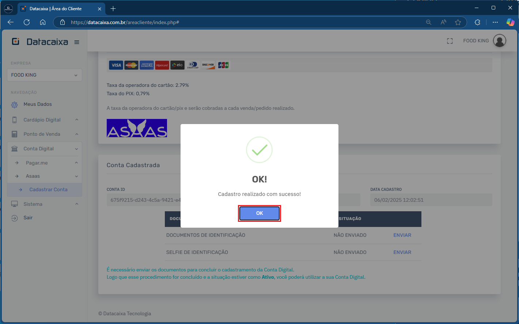
Task: Click the Sair logout icon
Action: click(x=15, y=218)
